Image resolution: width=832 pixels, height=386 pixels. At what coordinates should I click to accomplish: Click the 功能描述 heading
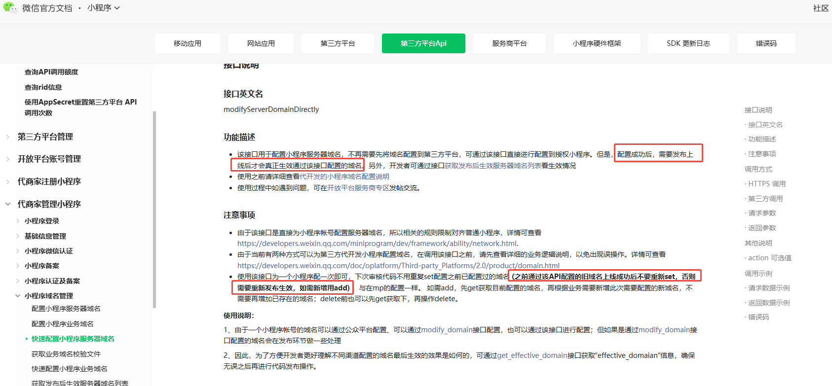(x=239, y=137)
